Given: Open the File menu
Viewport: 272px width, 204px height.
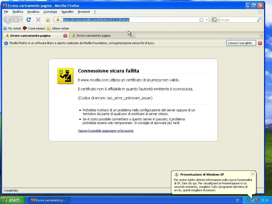Looking at the screenshot, I should (x=6, y=12).
